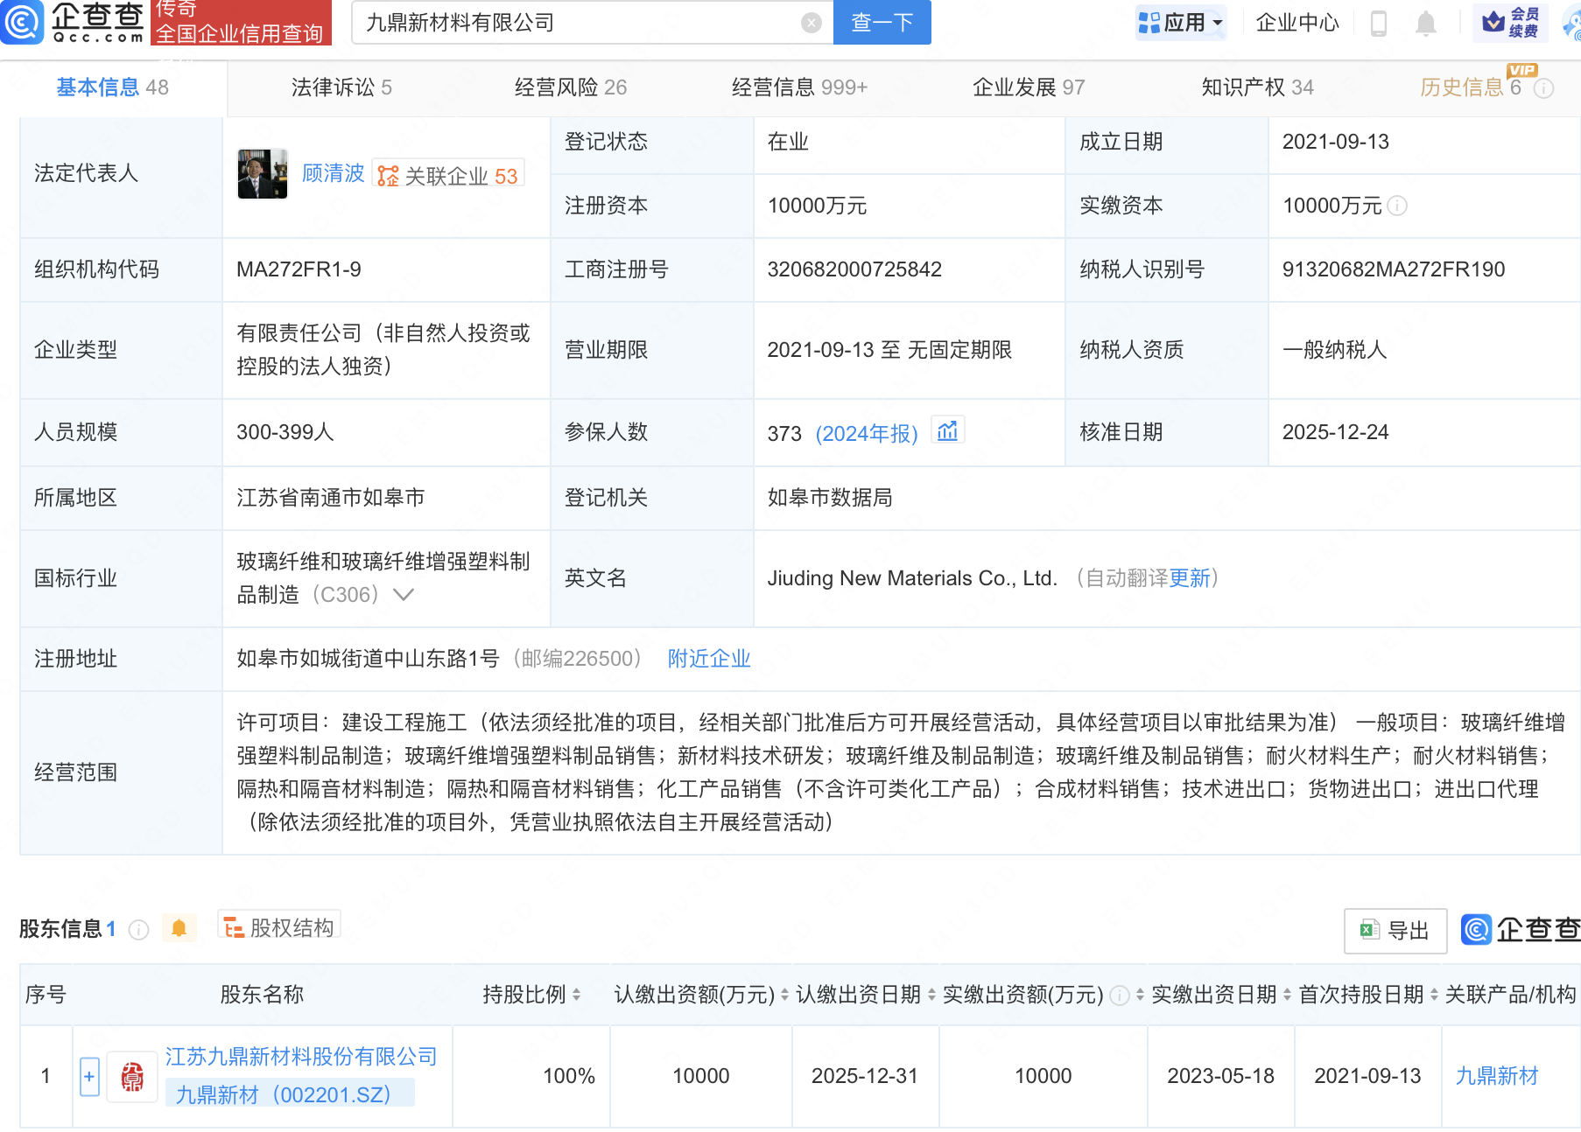Screen dimensions: 1581x1132
Task: Export shareholder data with 导出 button
Action: tap(1395, 931)
